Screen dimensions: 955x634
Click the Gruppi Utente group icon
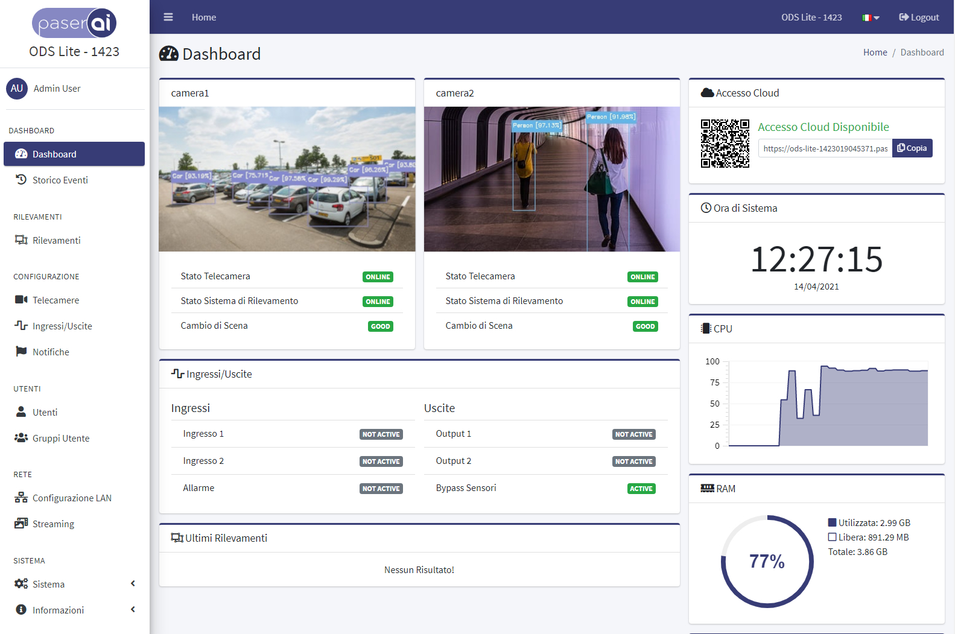point(21,438)
